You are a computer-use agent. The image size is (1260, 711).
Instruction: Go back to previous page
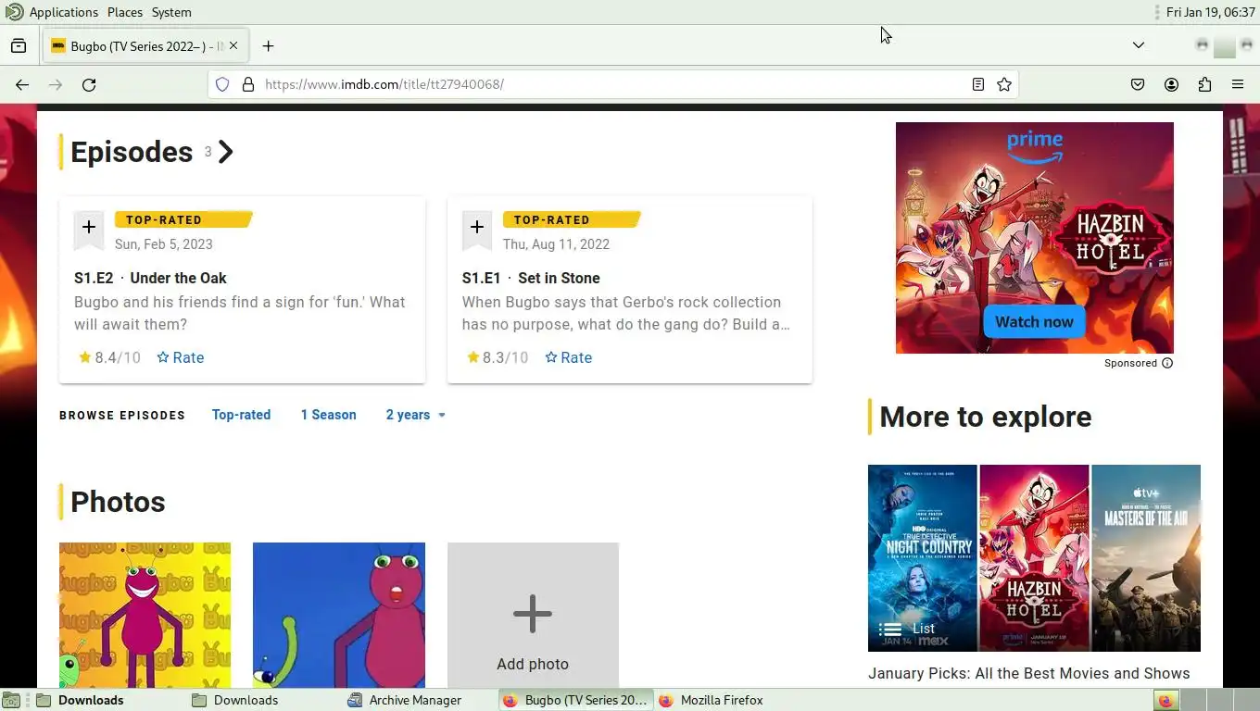pos(22,84)
